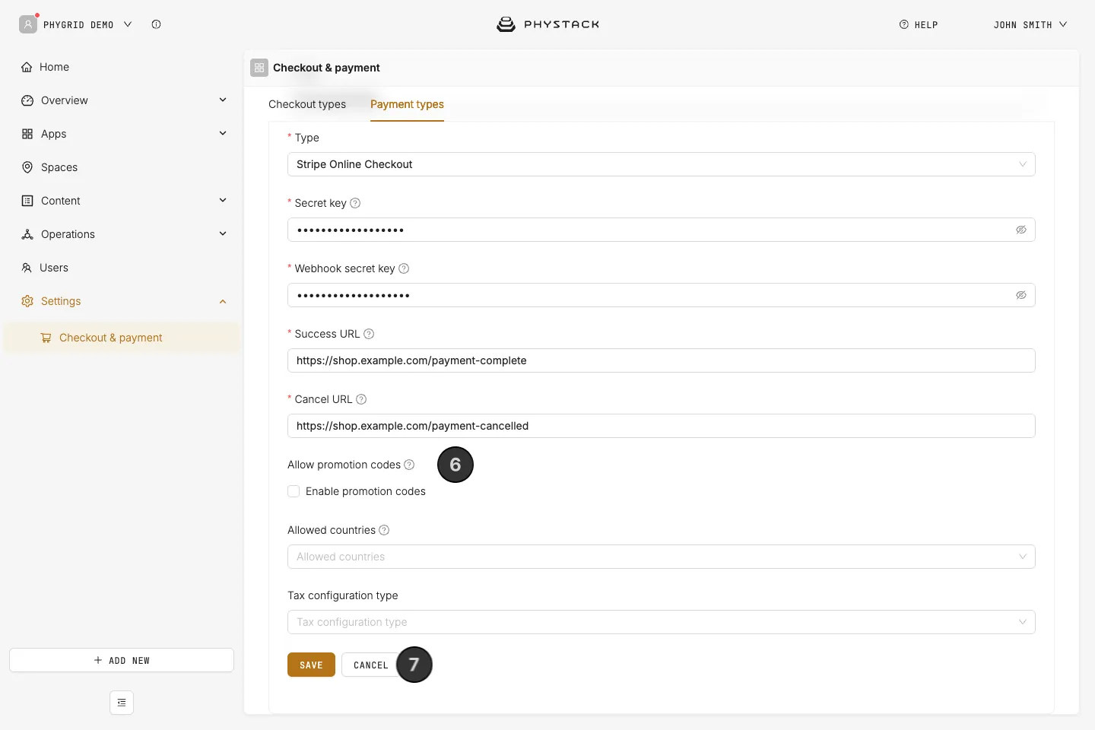
Task: Expand the Content sidebar section chevron
Action: tap(223, 201)
